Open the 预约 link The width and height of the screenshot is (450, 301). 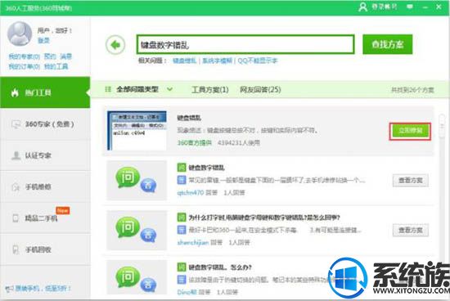click(50, 56)
